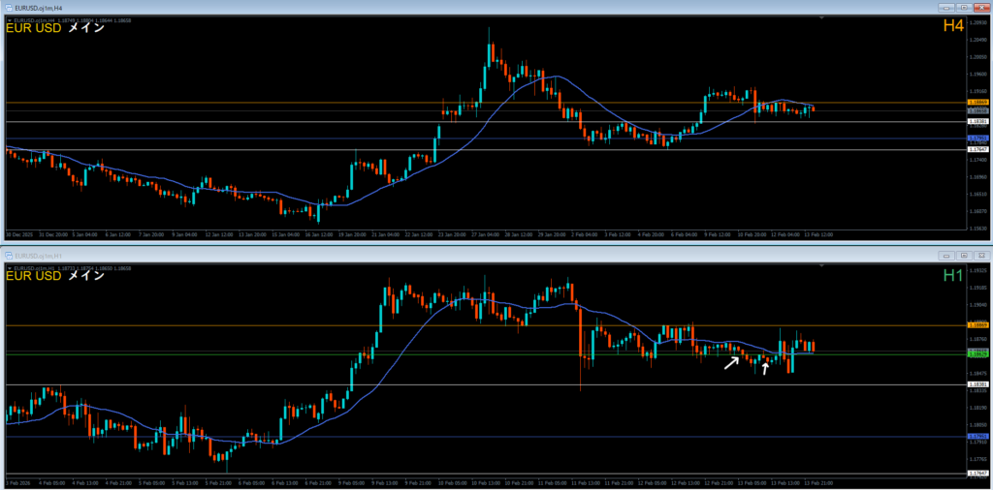The image size is (993, 490).
Task: Click the 'EUR USD メイン' label in H4 chart
Action: point(54,28)
